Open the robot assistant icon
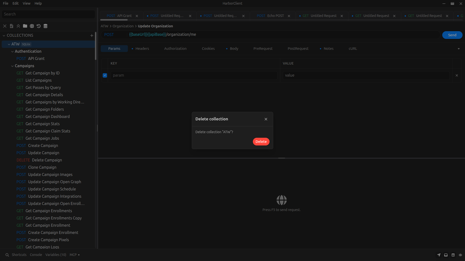This screenshot has width=465, height=261. pyautogui.click(x=460, y=255)
